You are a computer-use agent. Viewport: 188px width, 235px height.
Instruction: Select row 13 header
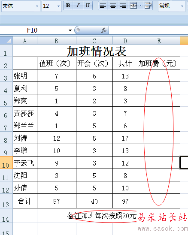point(6,201)
